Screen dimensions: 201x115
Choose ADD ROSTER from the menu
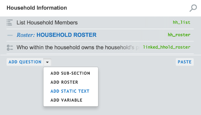[x=64, y=82]
